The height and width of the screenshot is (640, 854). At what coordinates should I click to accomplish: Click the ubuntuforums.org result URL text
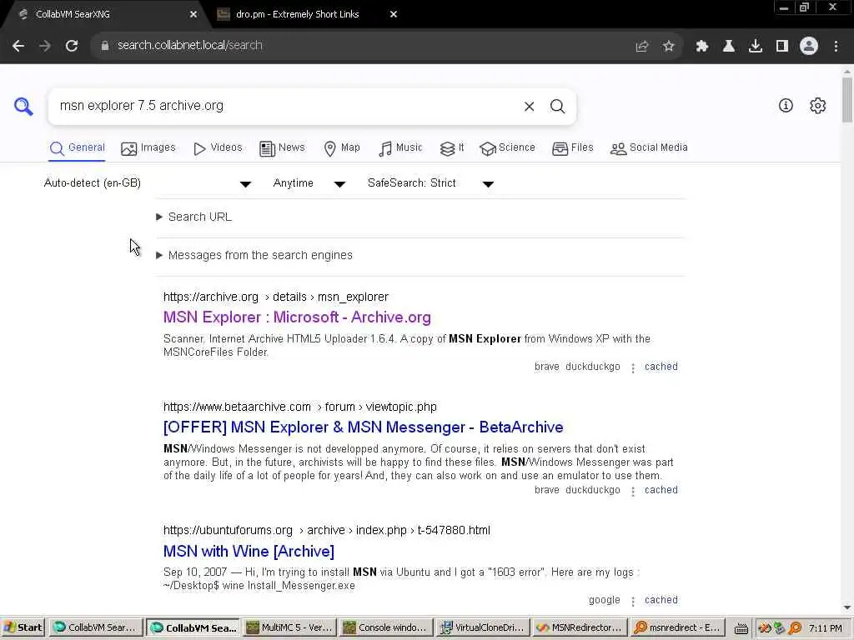click(327, 531)
